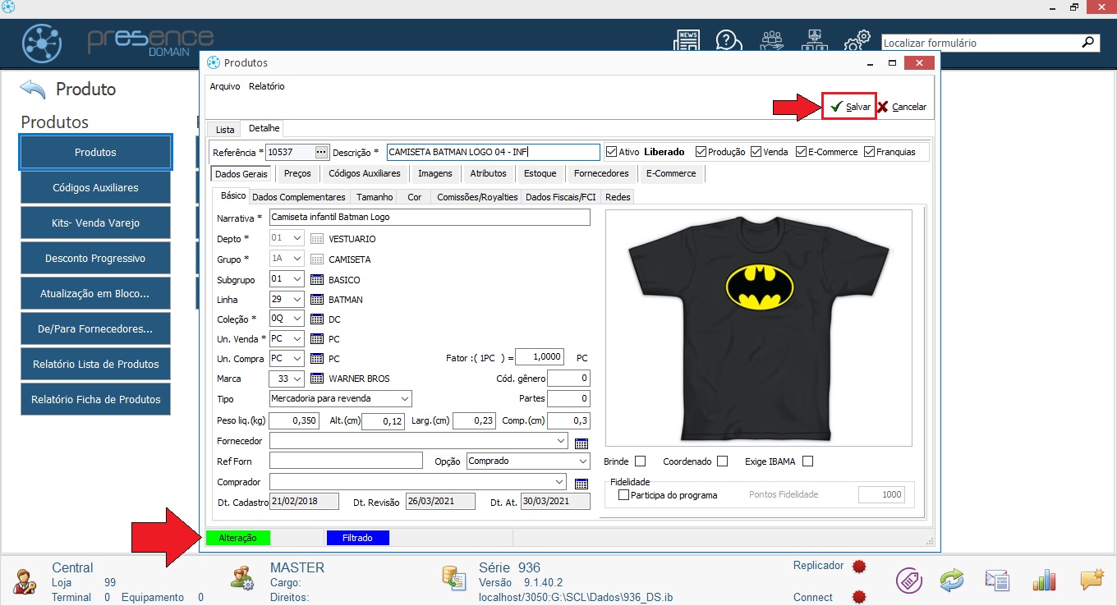This screenshot has width=1117, height=606.
Task: Open the Opção Comprado dropdown
Action: tap(582, 461)
